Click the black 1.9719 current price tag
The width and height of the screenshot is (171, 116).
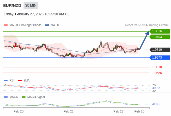coord(160,50)
